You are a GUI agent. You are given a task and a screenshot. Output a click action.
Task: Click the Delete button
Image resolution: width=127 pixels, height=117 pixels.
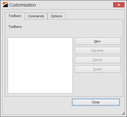(x=98, y=60)
